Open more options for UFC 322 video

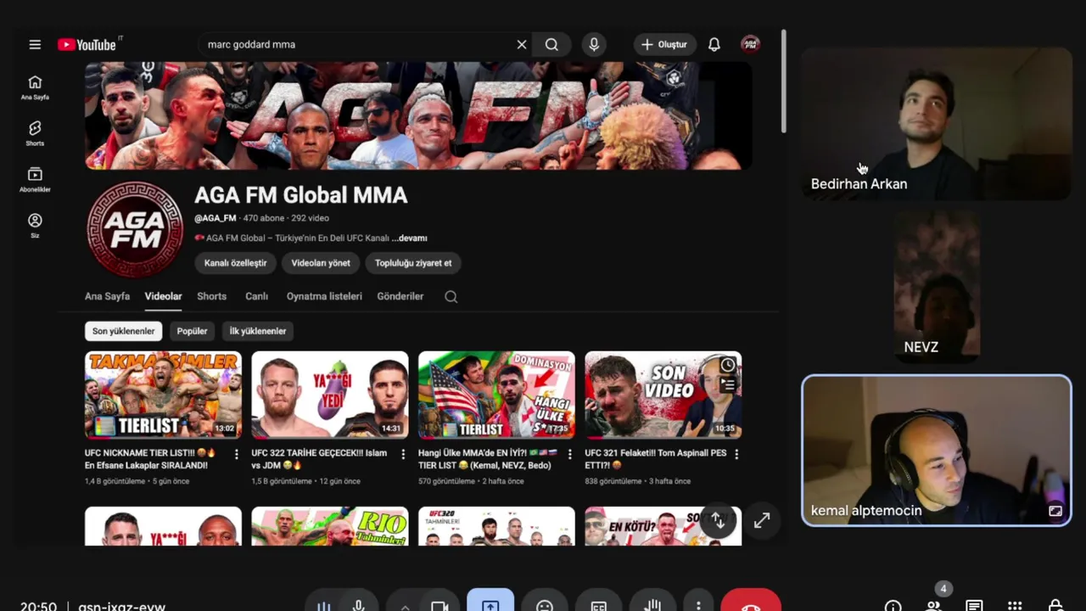point(403,454)
